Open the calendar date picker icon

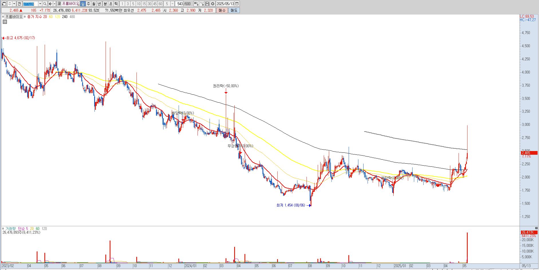[x=237, y=4]
